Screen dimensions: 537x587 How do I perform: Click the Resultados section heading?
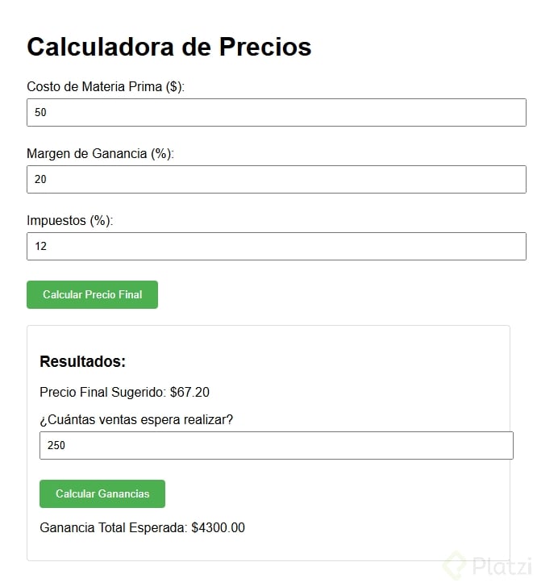click(82, 362)
